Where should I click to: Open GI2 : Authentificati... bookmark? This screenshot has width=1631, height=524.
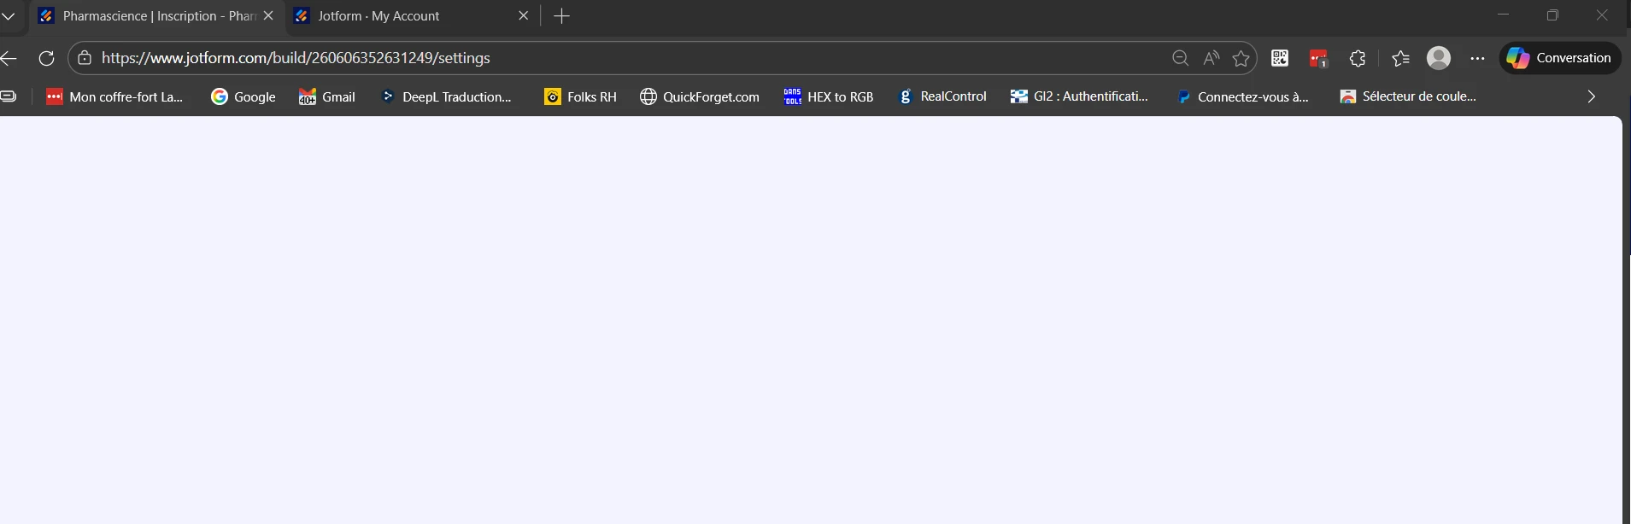click(1079, 96)
